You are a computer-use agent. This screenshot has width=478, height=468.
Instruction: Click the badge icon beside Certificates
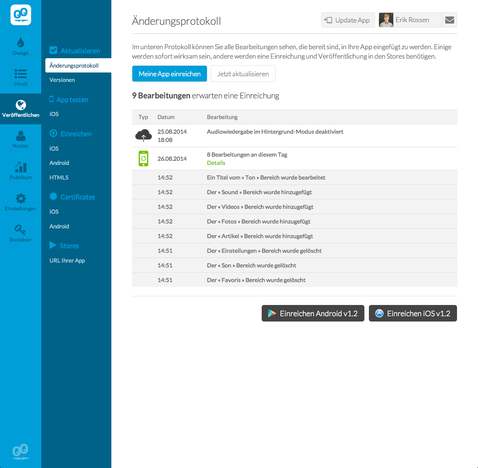click(53, 196)
